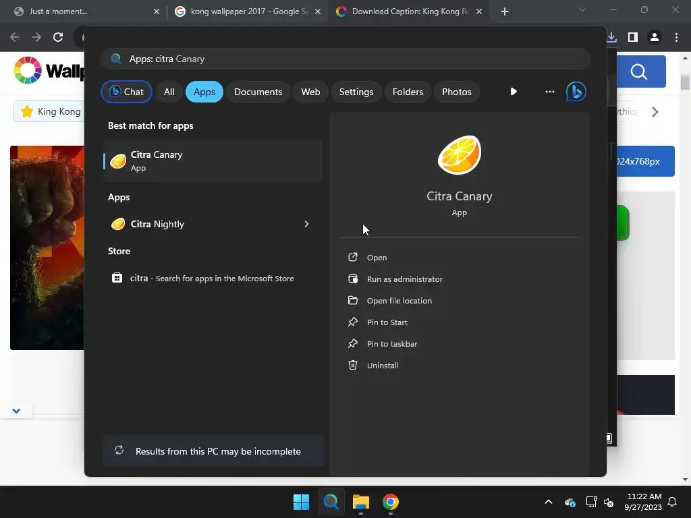Screen dimensions: 691x518
Task: Select the Citra Canary best match result
Action: (x=213, y=161)
